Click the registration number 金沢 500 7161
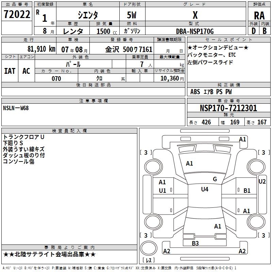 [x=129, y=49]
